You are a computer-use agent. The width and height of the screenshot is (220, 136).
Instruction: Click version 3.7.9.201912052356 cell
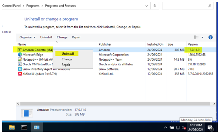pos(201,74)
